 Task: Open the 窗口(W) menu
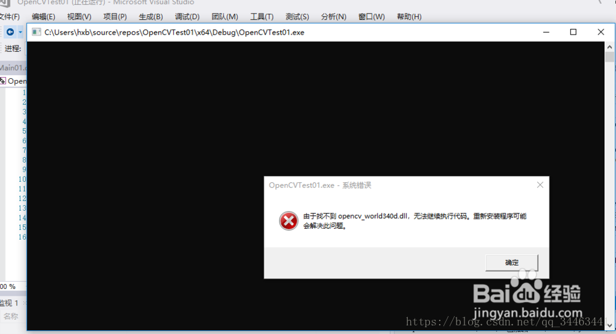371,17
